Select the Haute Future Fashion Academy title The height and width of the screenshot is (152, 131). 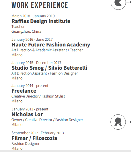pyautogui.click(x=51, y=45)
